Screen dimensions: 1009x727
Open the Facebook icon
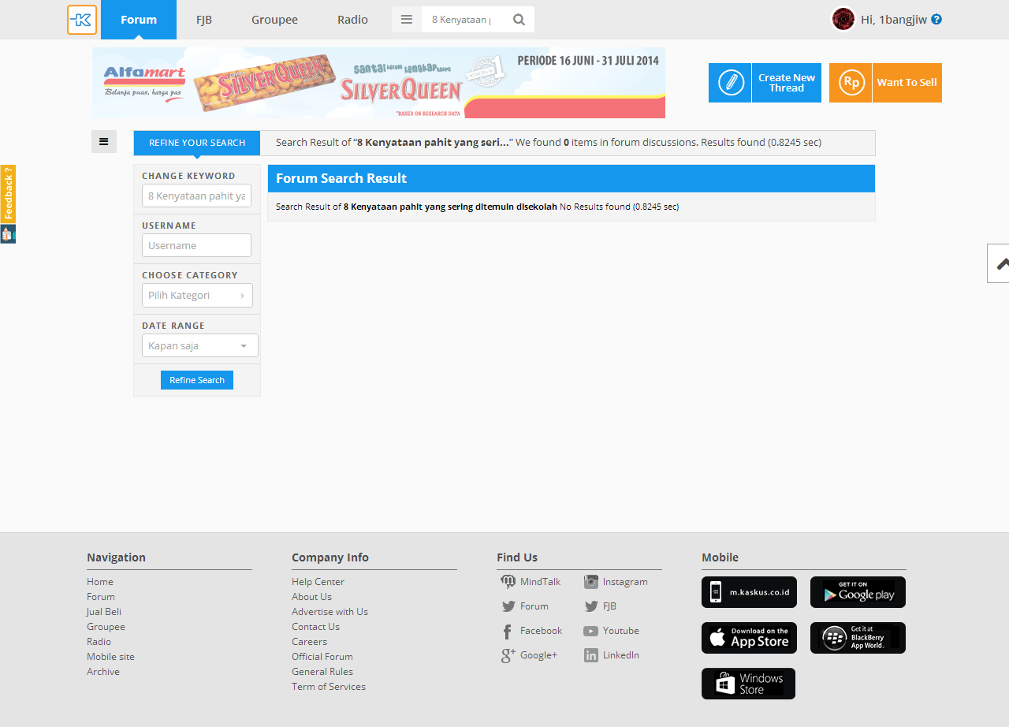point(508,631)
